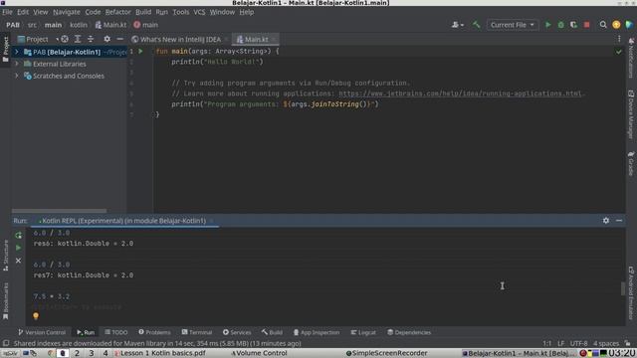Open the Structure side tool window
This screenshot has width=637, height=358.
tap(6, 256)
